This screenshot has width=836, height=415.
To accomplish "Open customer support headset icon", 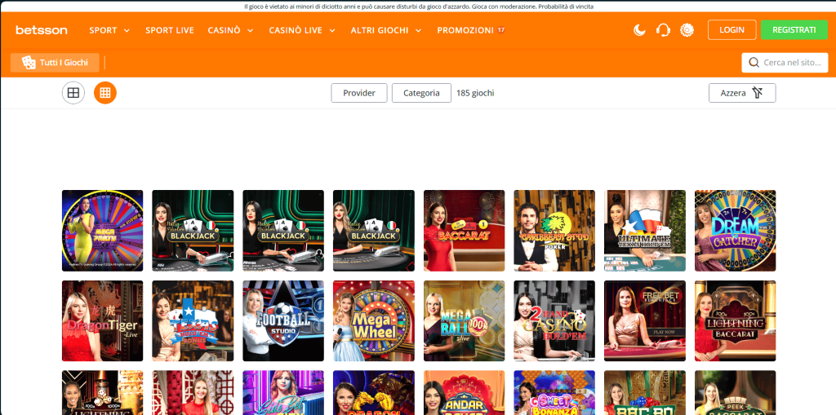I will point(663,30).
